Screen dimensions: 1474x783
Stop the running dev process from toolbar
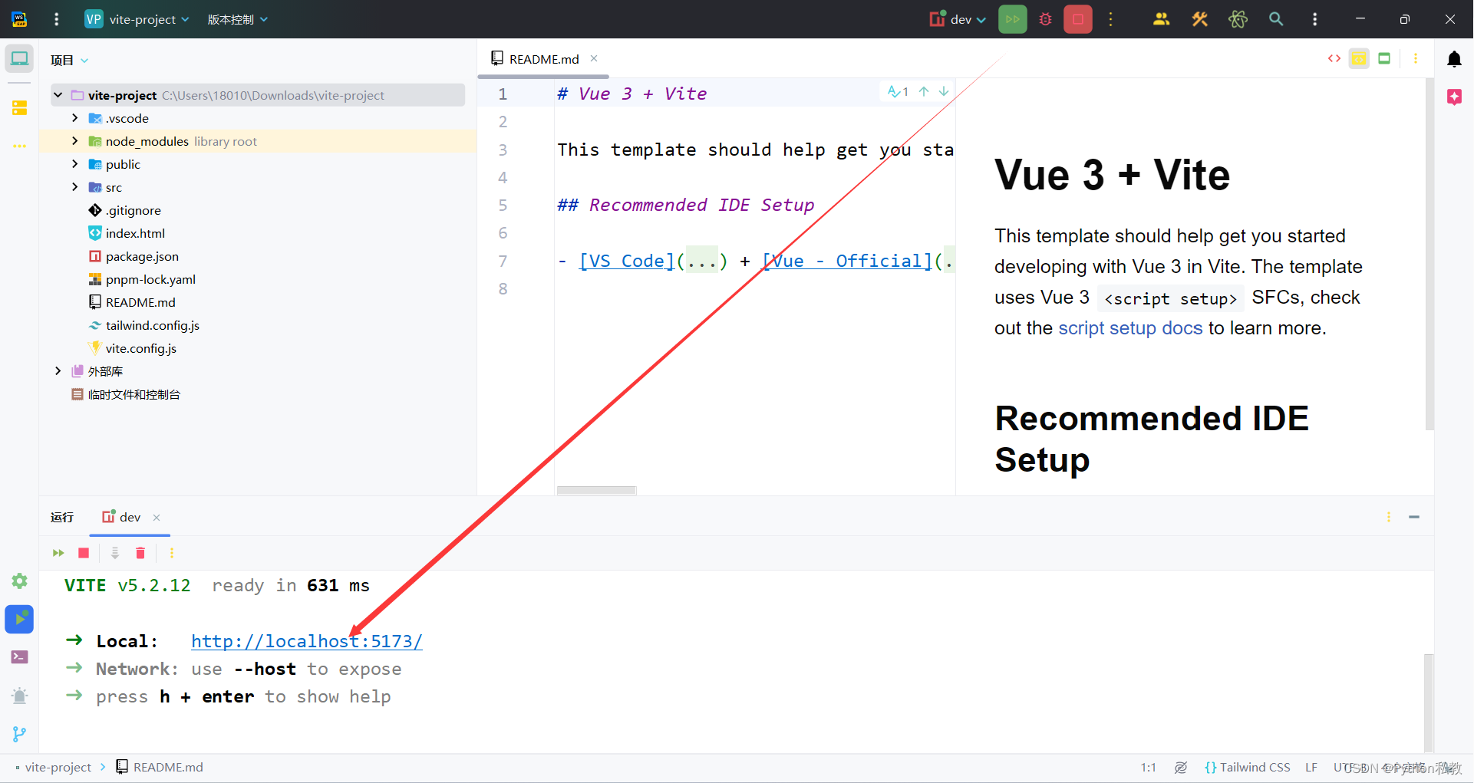coord(1077,19)
